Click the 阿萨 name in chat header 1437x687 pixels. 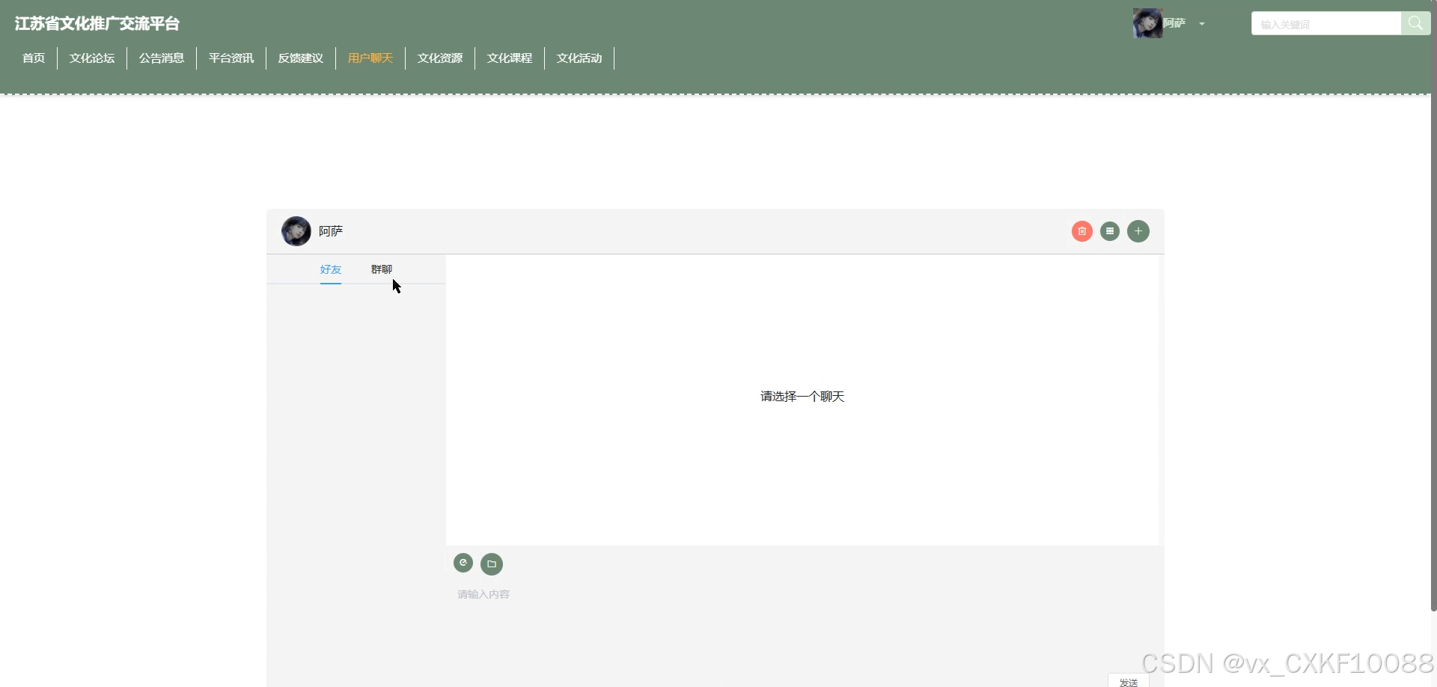point(331,231)
